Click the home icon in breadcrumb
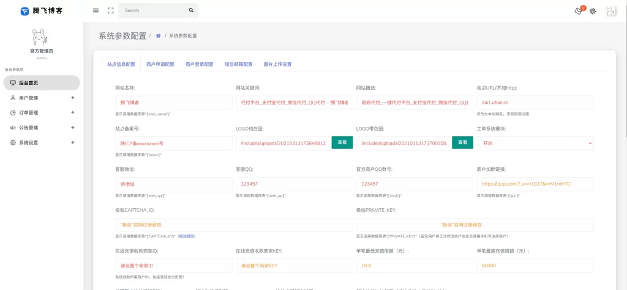The height and width of the screenshot is (290, 627). 158,36
